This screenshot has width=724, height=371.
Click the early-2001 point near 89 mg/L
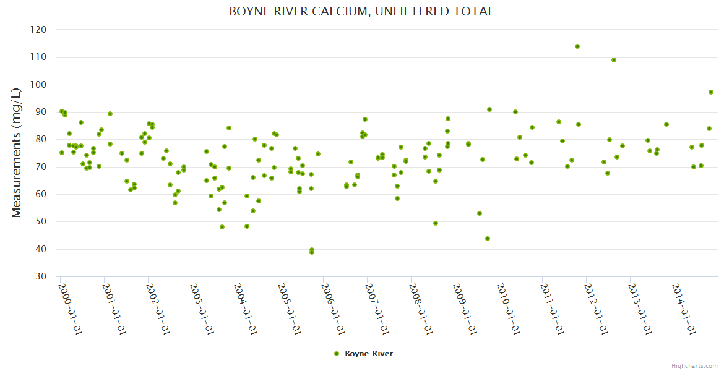click(110, 114)
